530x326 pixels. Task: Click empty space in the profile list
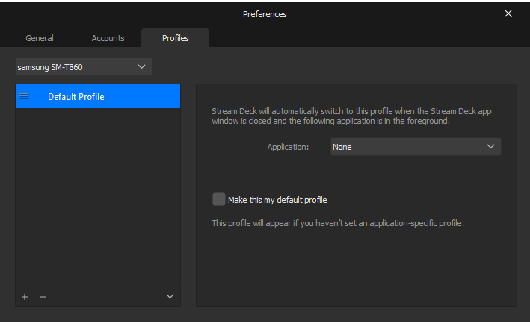pyautogui.click(x=97, y=201)
